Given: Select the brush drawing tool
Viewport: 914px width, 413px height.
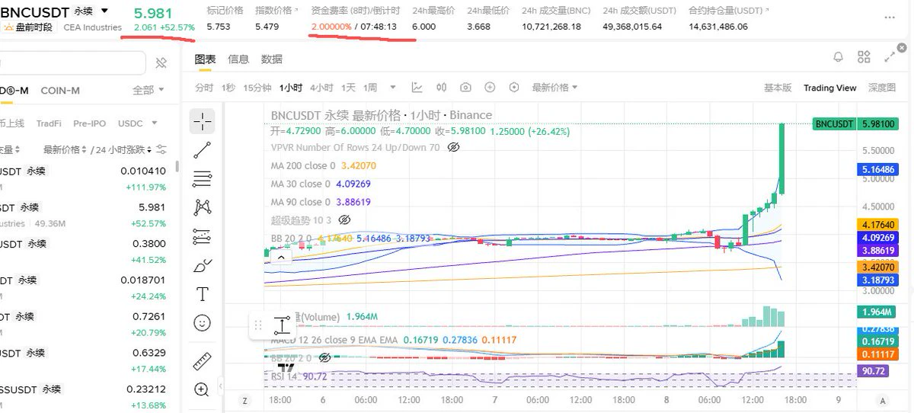Looking at the screenshot, I should [202, 265].
